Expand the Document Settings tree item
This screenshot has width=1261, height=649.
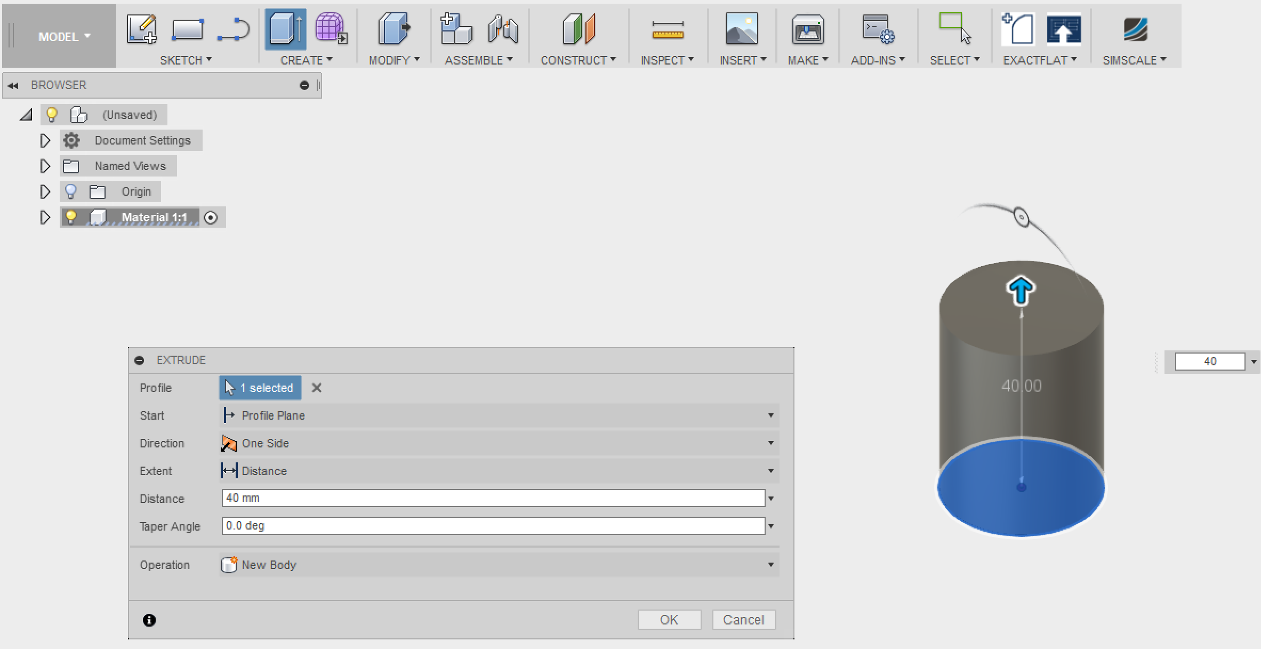pyautogui.click(x=45, y=140)
